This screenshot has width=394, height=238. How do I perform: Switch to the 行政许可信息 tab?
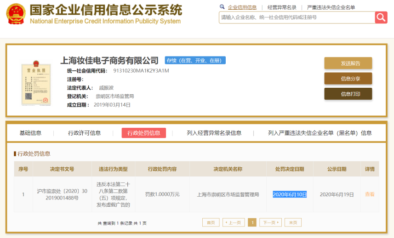(85, 133)
